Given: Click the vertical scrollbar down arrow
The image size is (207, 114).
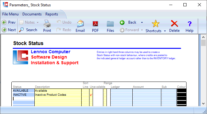Looking at the screenshot, I should coord(203,104).
